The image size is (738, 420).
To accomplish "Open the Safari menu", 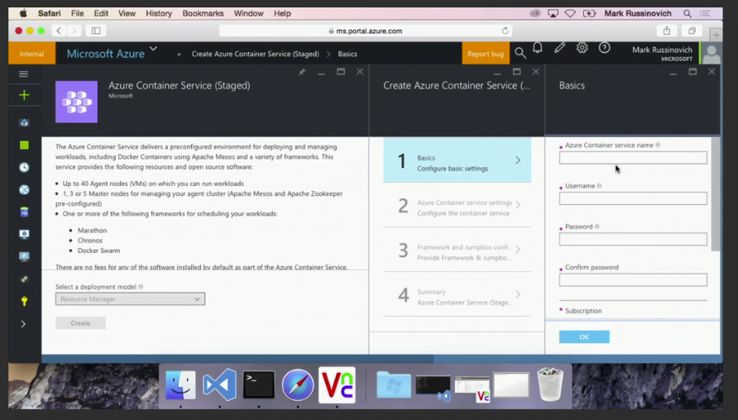I will tap(49, 13).
